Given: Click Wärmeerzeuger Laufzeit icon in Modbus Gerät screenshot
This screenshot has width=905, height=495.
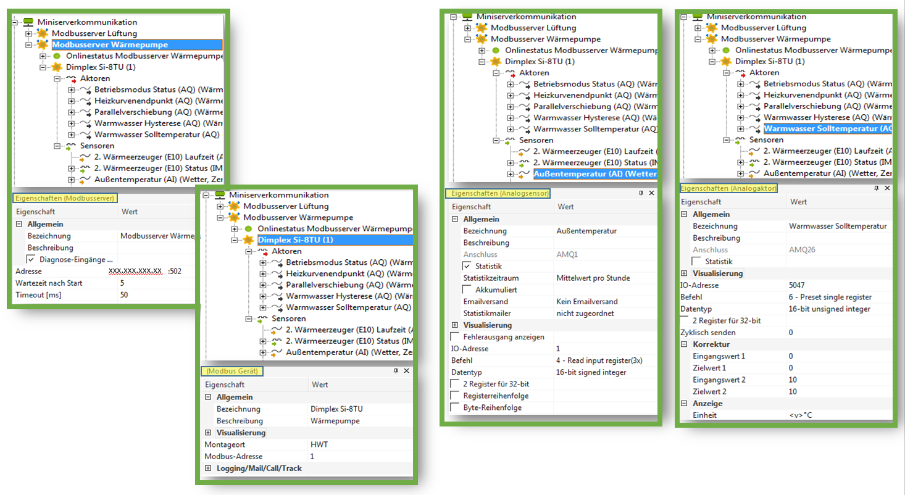Looking at the screenshot, I should point(277,330).
